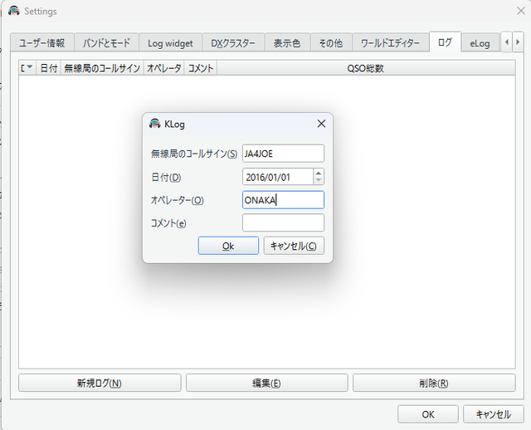
Task: Switch to the eLog tab
Action: coord(480,43)
